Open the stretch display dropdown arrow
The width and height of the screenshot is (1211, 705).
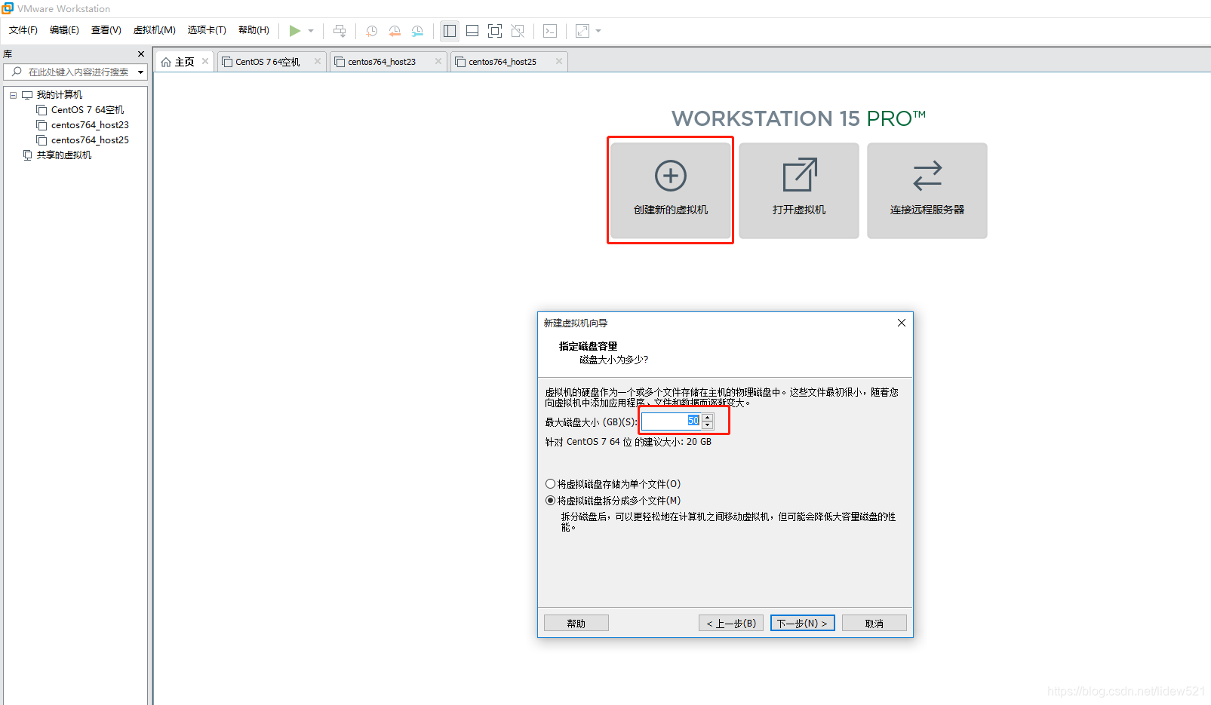pos(598,31)
